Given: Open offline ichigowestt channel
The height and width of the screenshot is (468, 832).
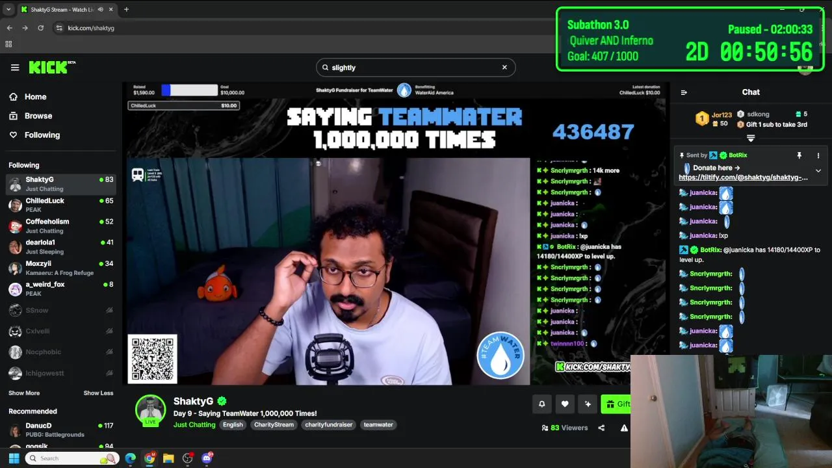Looking at the screenshot, I should tap(60, 373).
